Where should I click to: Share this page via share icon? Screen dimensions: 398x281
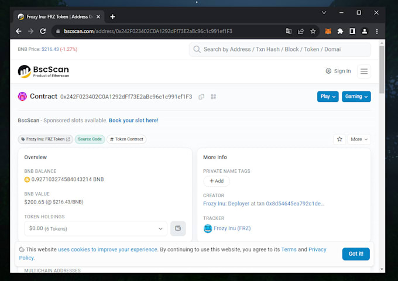(x=301, y=31)
